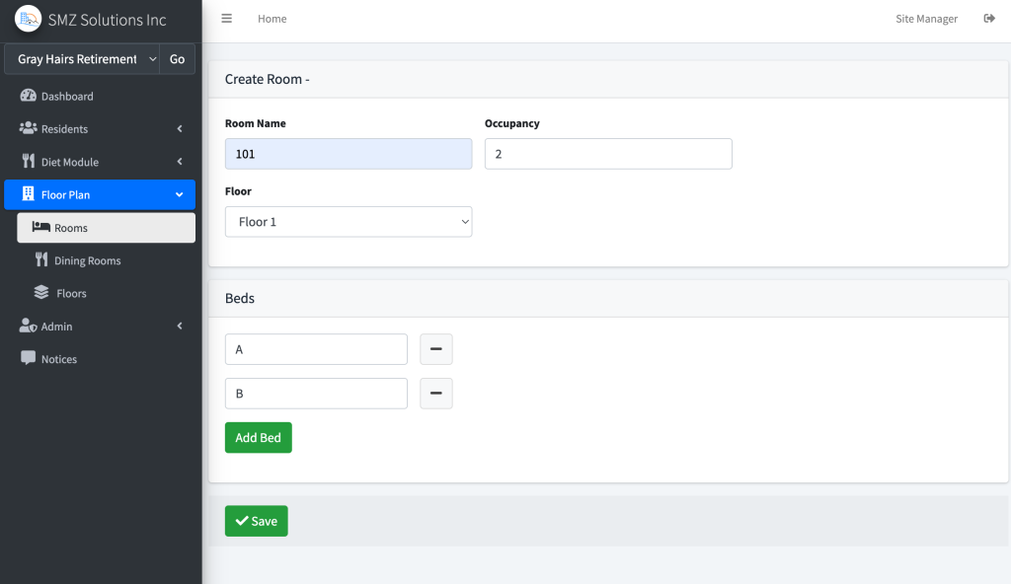Open Dashboard from the sidebar
The height and width of the screenshot is (584, 1011).
point(67,97)
